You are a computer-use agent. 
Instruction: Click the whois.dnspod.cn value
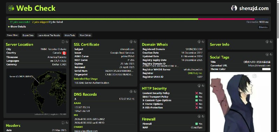[x=193, y=69]
